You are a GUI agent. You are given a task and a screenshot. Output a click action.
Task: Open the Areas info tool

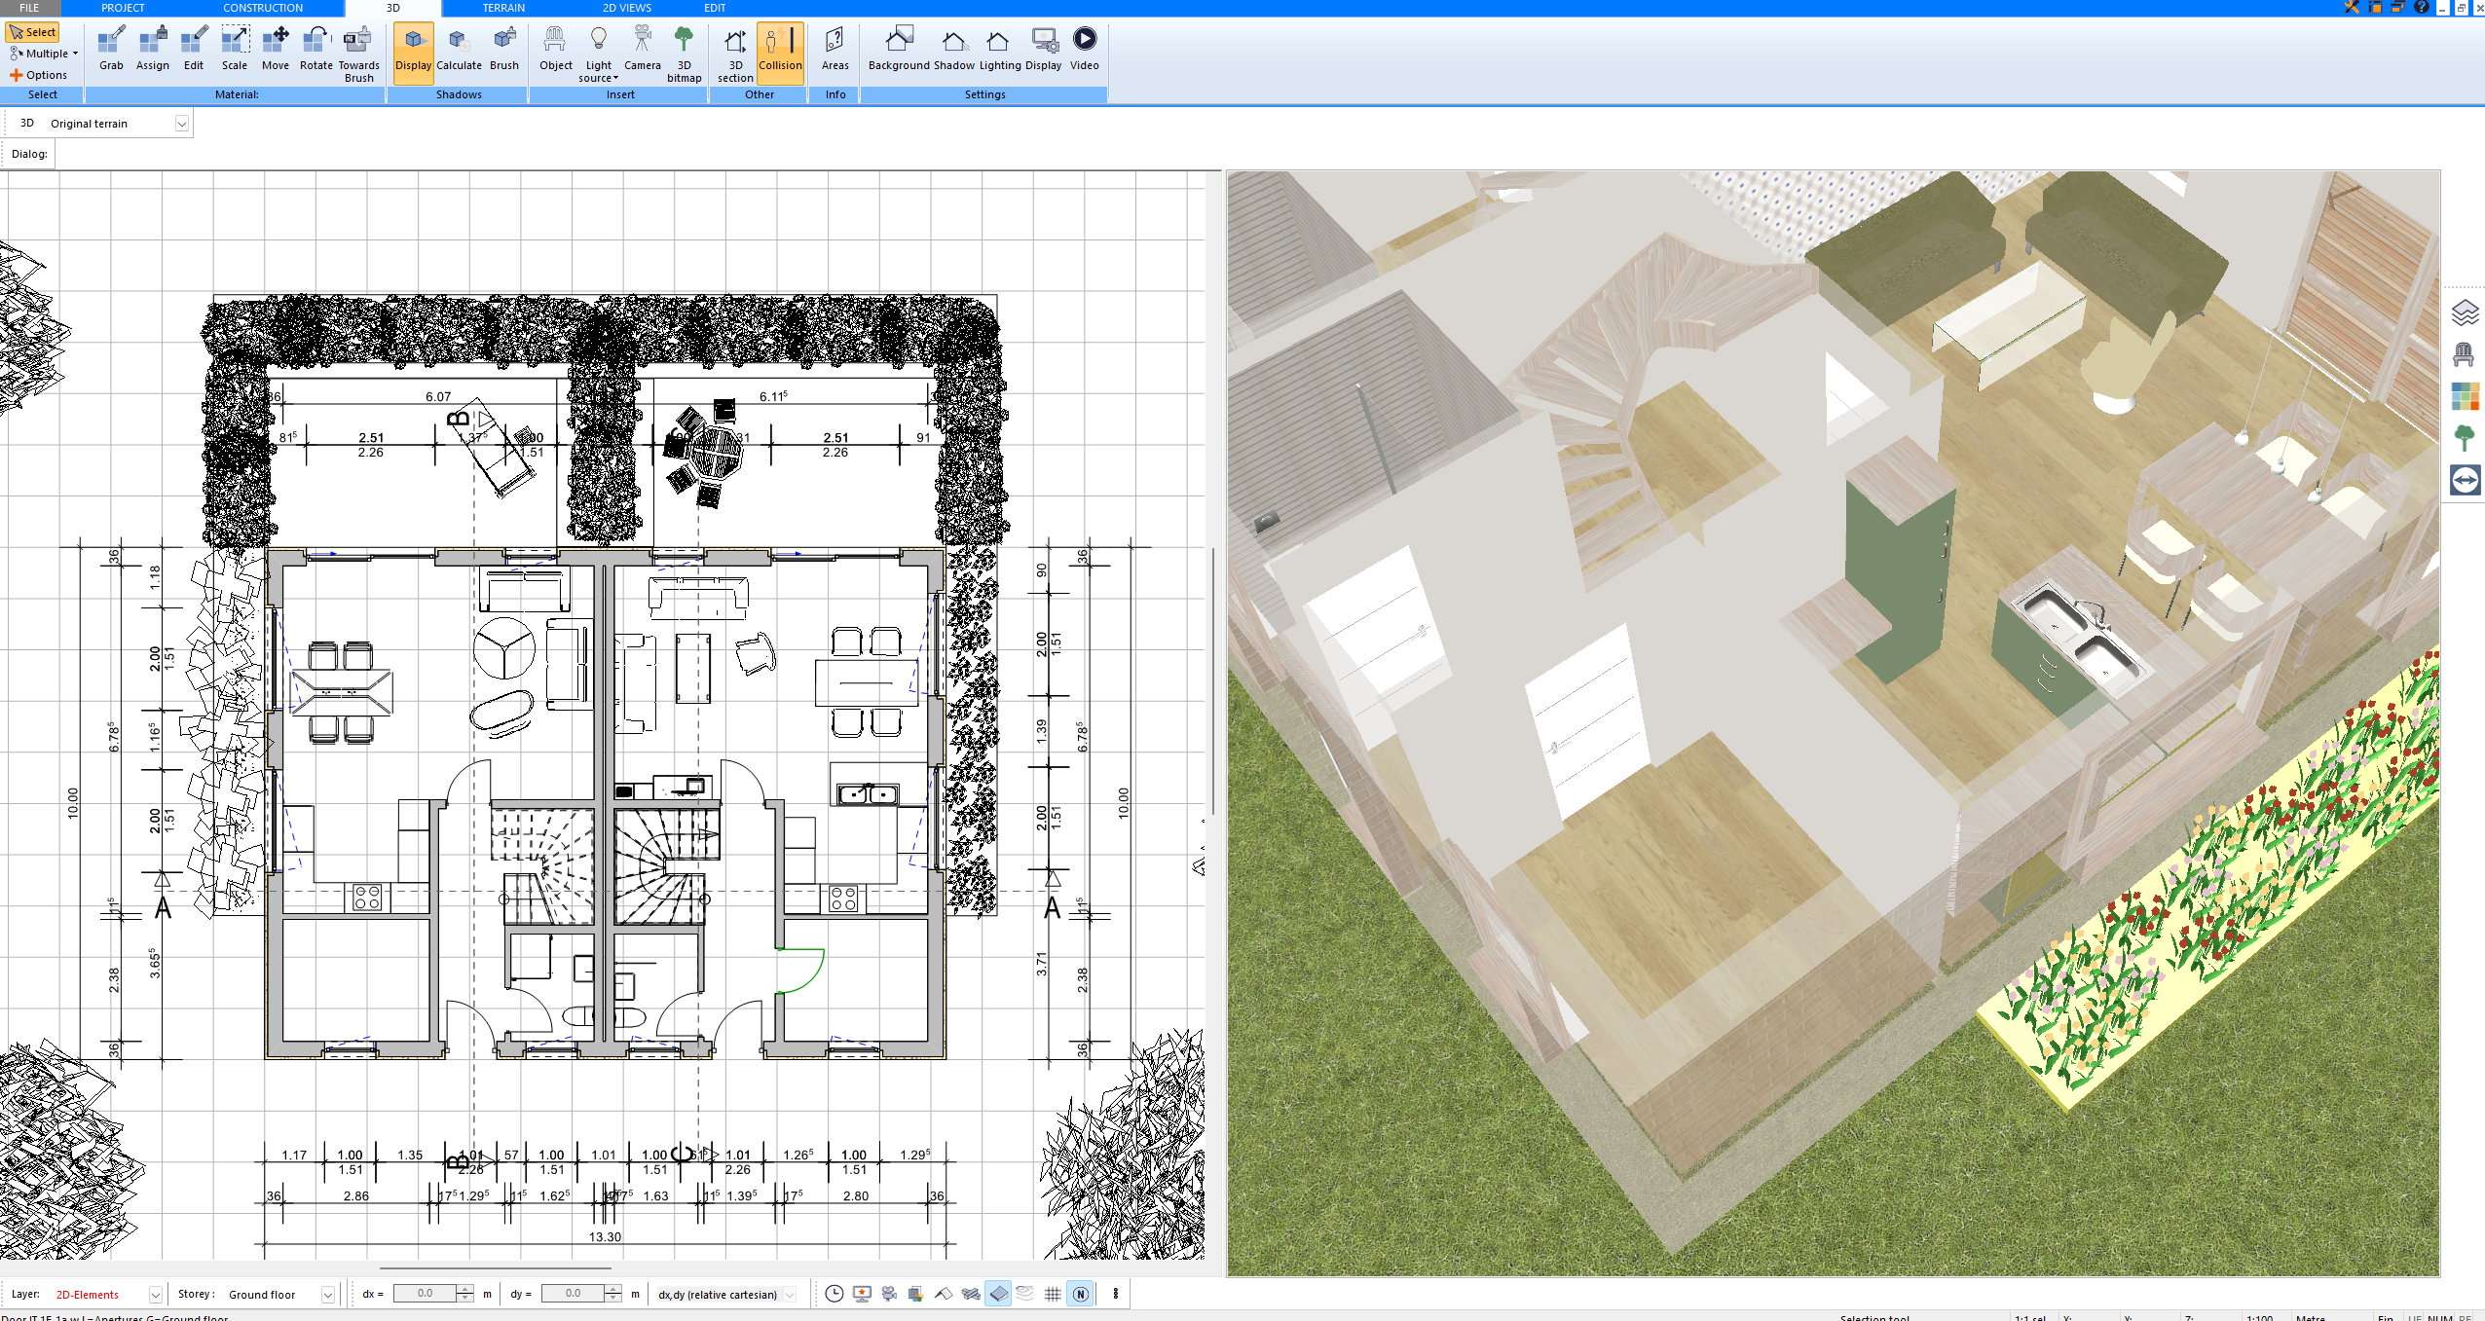coord(835,49)
